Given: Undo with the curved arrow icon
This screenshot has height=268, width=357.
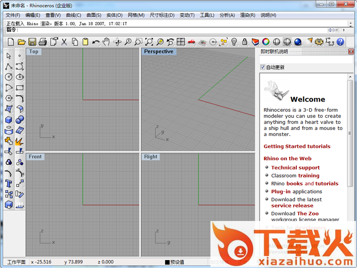Looking at the screenshot, I should (96, 42).
